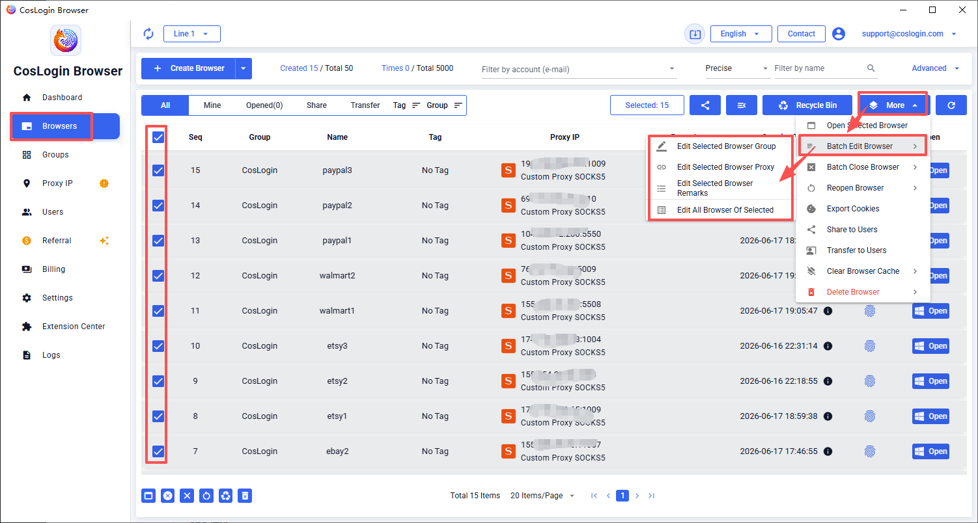The image size is (978, 523).
Task: Toggle the select-all checkbox in the table header
Action: (158, 137)
